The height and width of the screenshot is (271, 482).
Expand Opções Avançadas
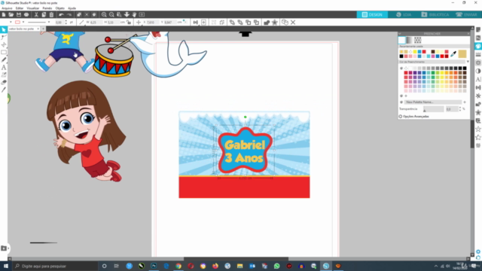413,117
